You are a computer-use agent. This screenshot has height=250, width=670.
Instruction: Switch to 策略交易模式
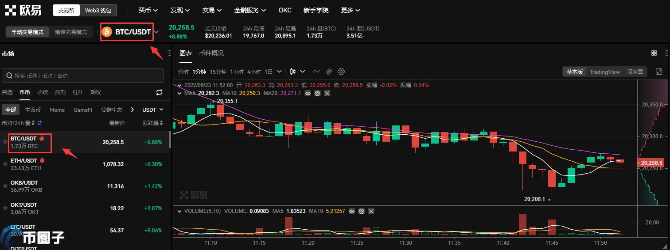coord(71,32)
